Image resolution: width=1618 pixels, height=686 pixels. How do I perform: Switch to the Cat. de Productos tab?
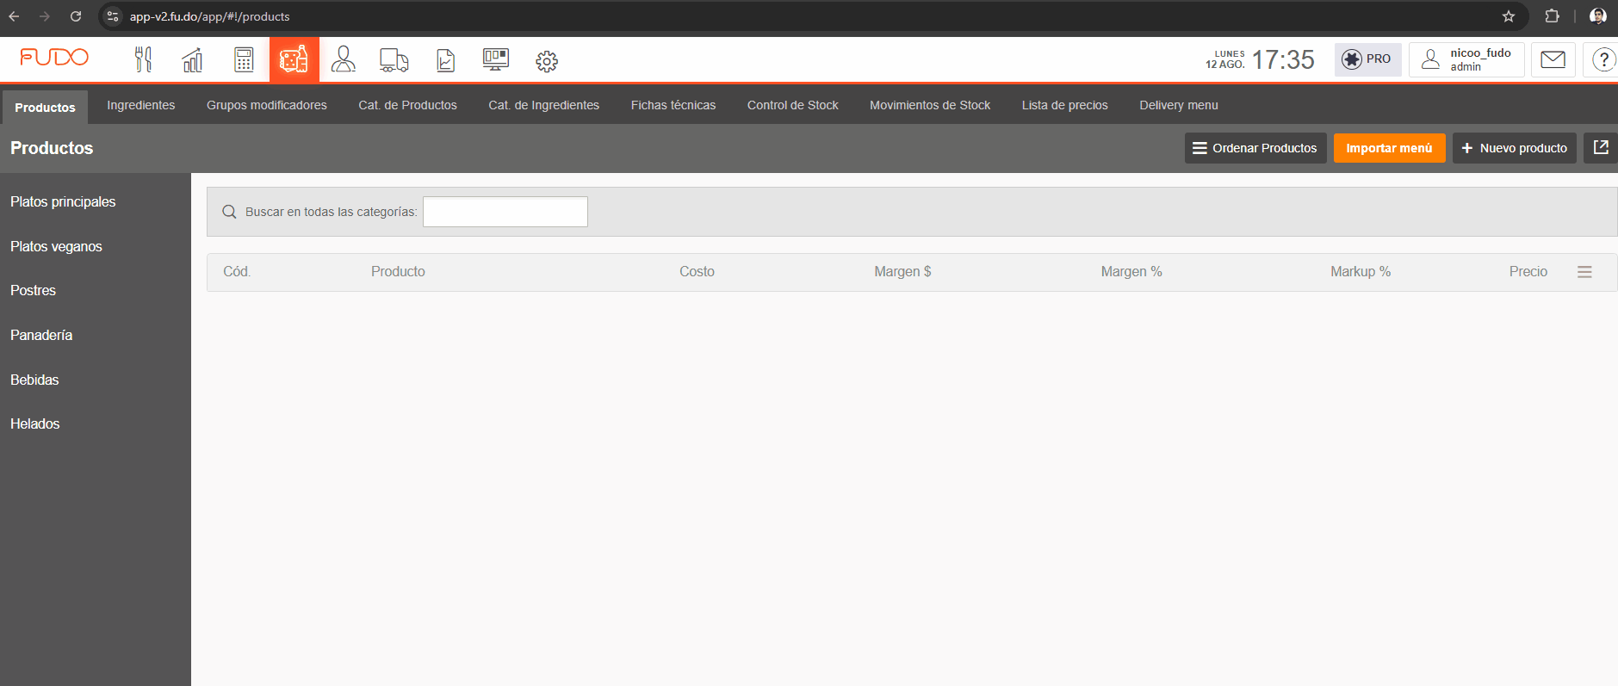tap(408, 105)
